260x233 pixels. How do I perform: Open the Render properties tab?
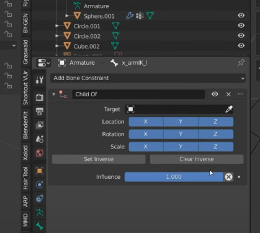[39, 97]
